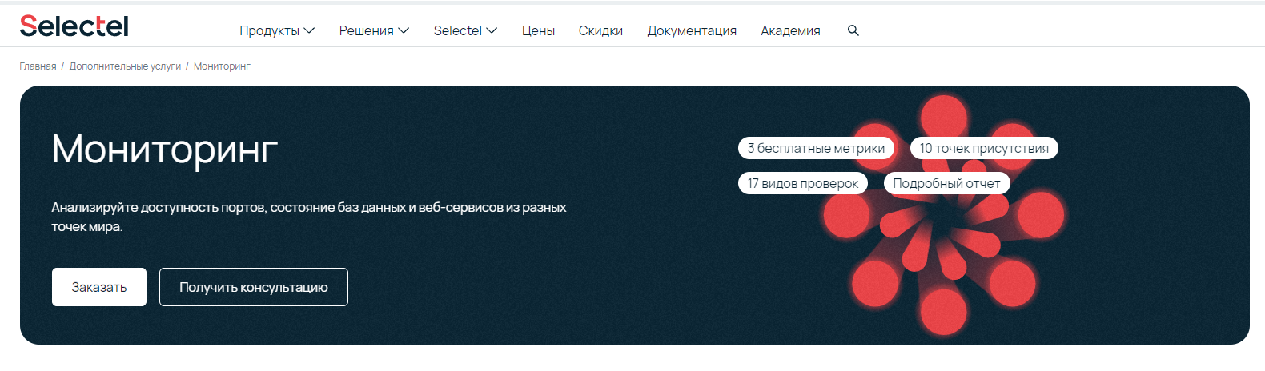The width and height of the screenshot is (1265, 371).
Task: Click the Заказать button
Action: pyautogui.click(x=99, y=287)
